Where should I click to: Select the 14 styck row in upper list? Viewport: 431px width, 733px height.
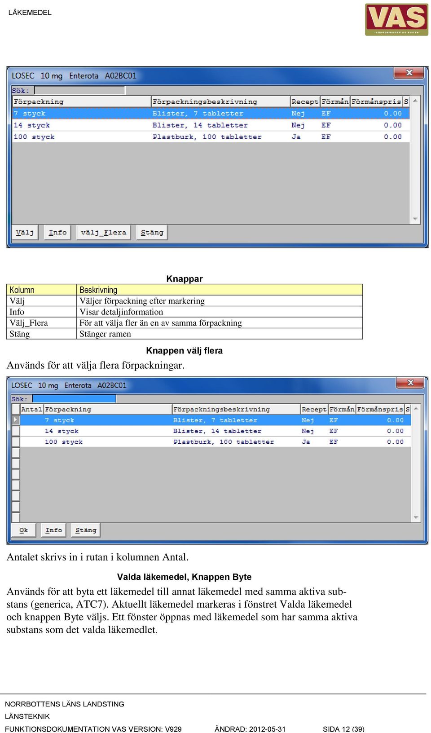tap(211, 125)
